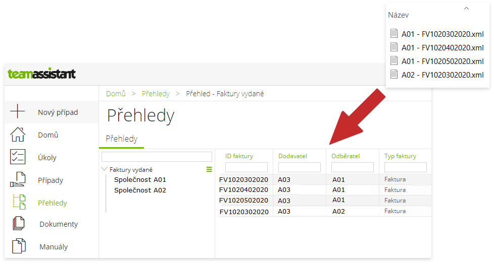Open file A01 - FV1020302020.xml
The image size is (494, 264).
tap(442, 34)
